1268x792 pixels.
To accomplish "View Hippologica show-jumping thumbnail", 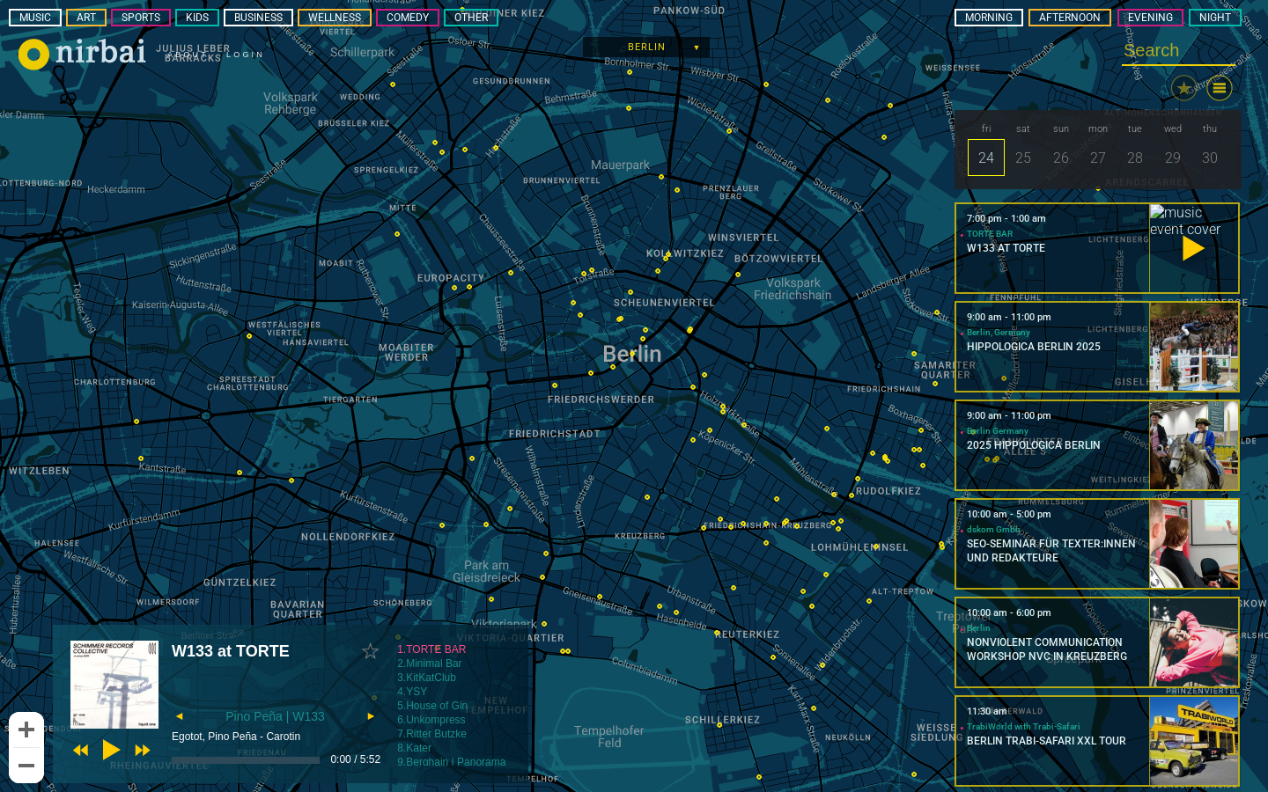I will tap(1194, 347).
